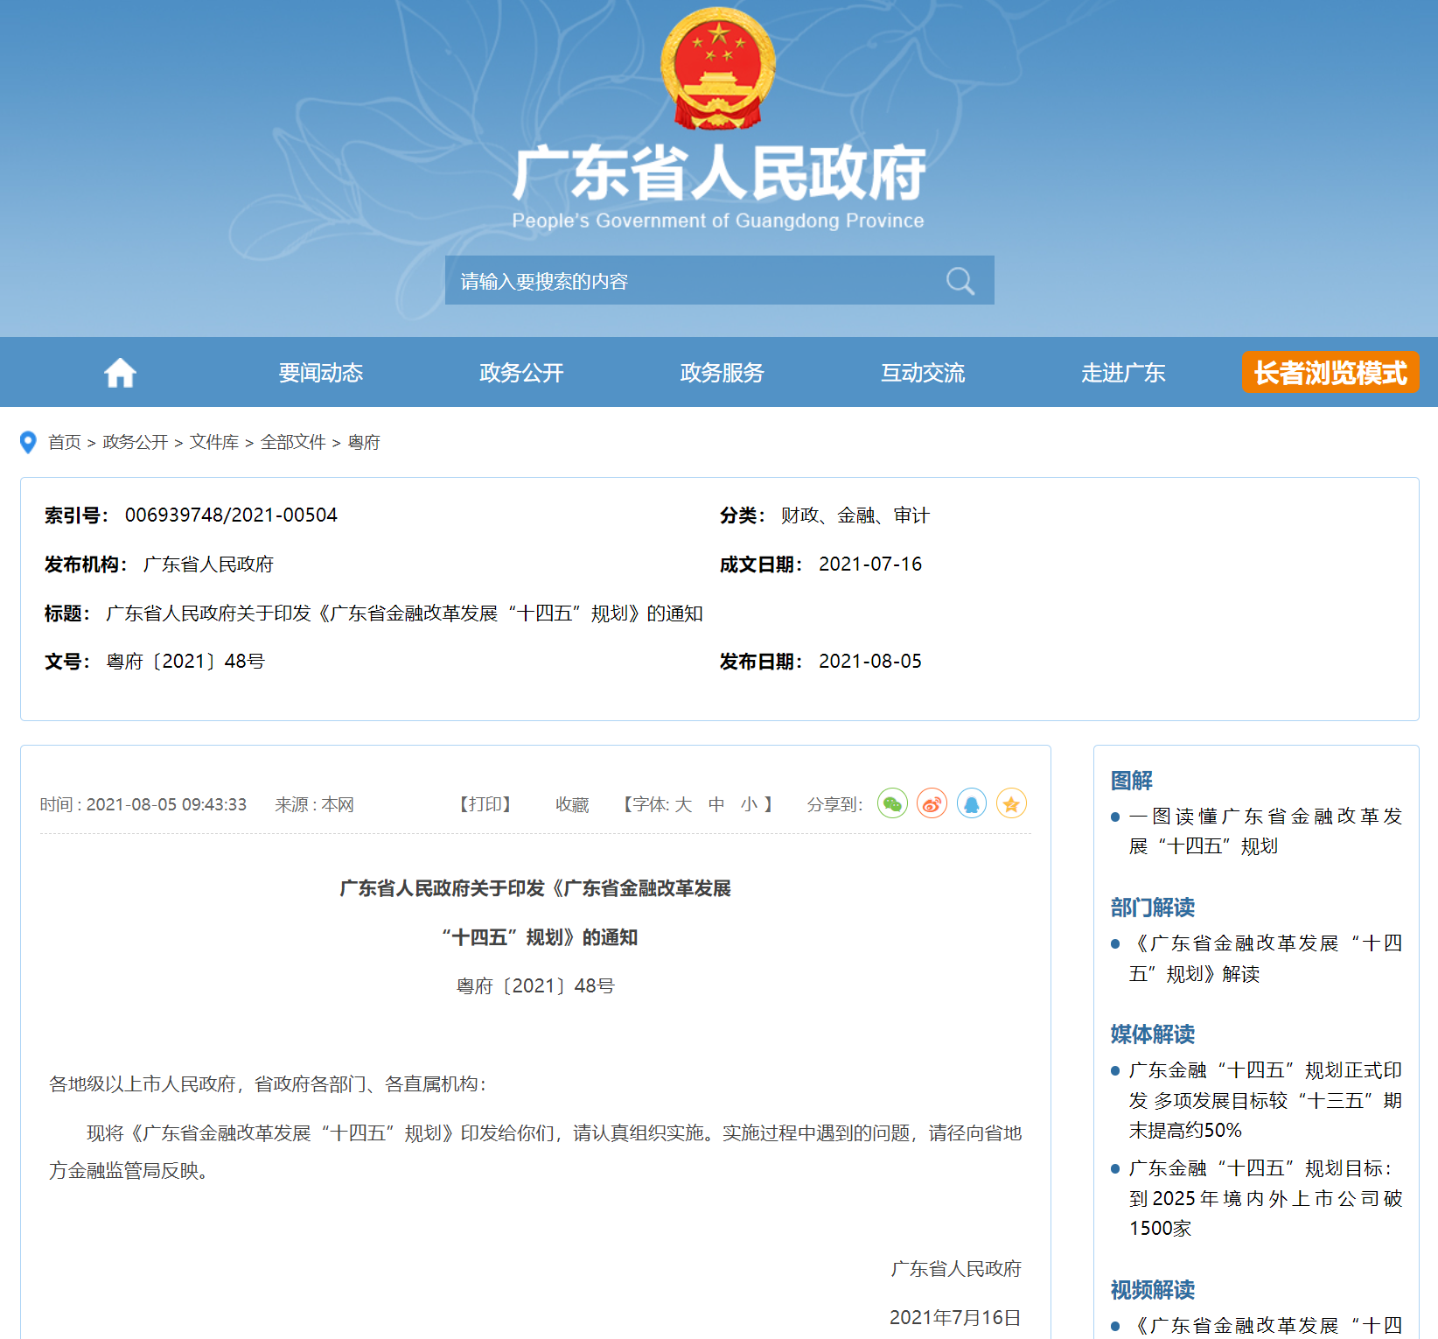This screenshot has width=1438, height=1339.
Task: Share the article to QQ
Action: click(971, 803)
